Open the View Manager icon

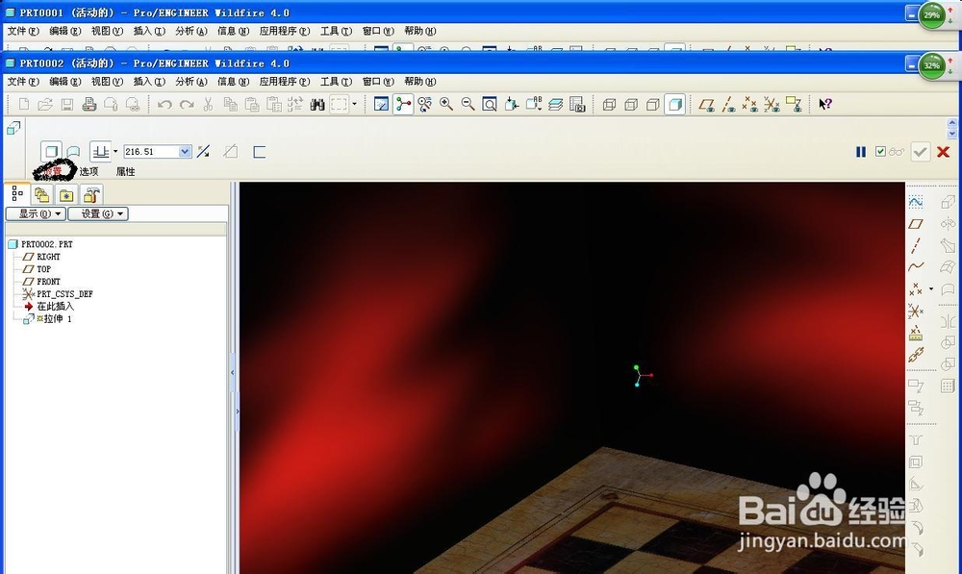[577, 104]
